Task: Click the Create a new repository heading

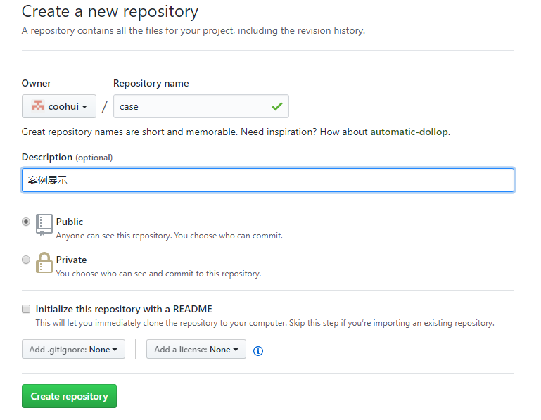Action: pyautogui.click(x=110, y=11)
